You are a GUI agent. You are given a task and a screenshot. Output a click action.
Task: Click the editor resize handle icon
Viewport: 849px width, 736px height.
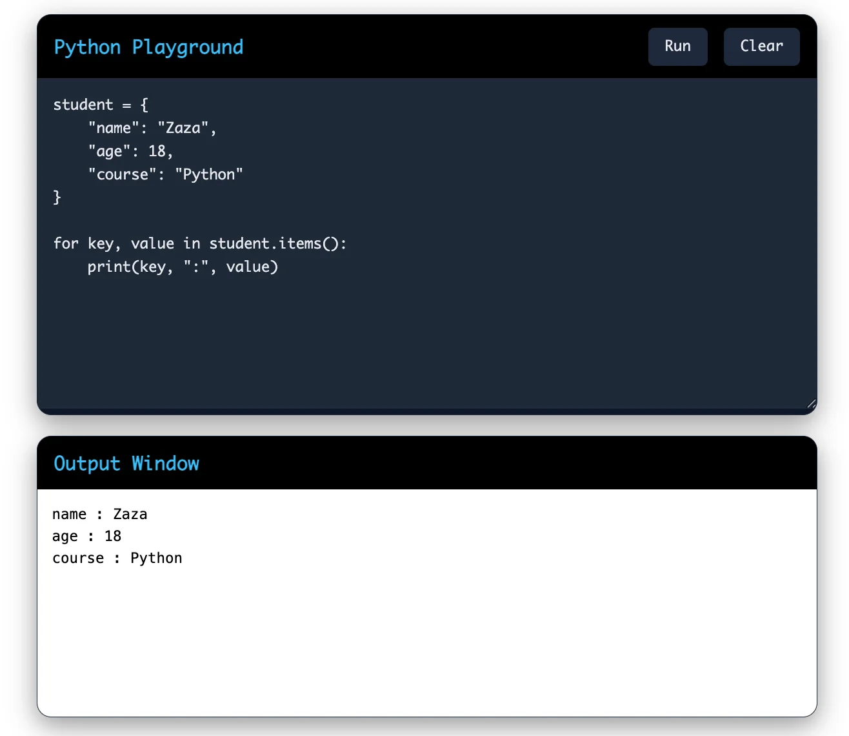(811, 404)
